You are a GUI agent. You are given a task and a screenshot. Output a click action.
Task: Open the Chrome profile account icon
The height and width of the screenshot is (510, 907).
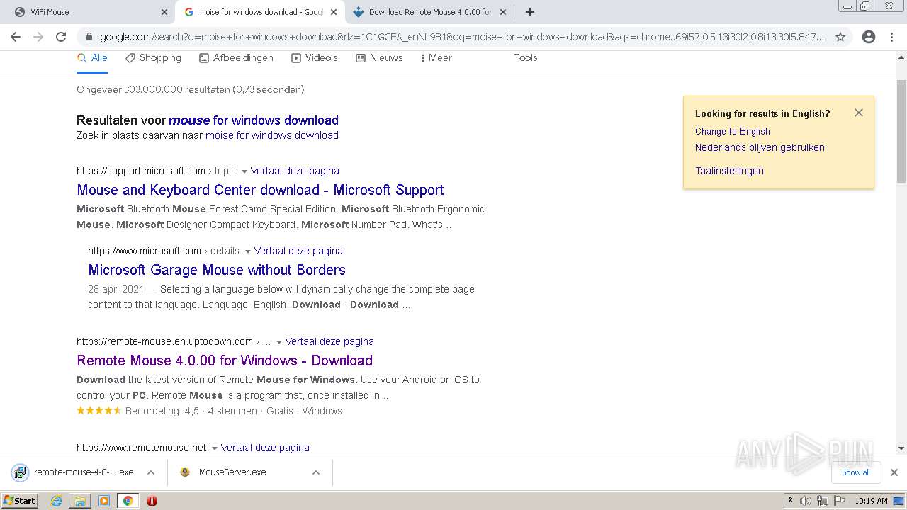point(869,37)
